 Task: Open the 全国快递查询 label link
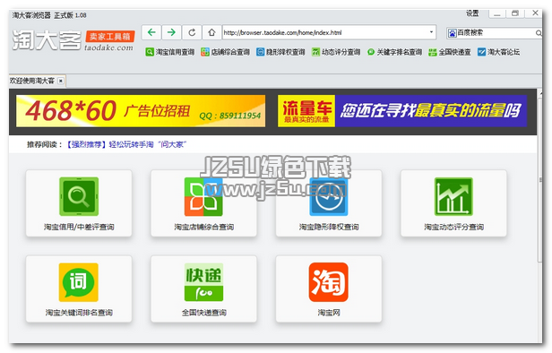[x=203, y=313]
